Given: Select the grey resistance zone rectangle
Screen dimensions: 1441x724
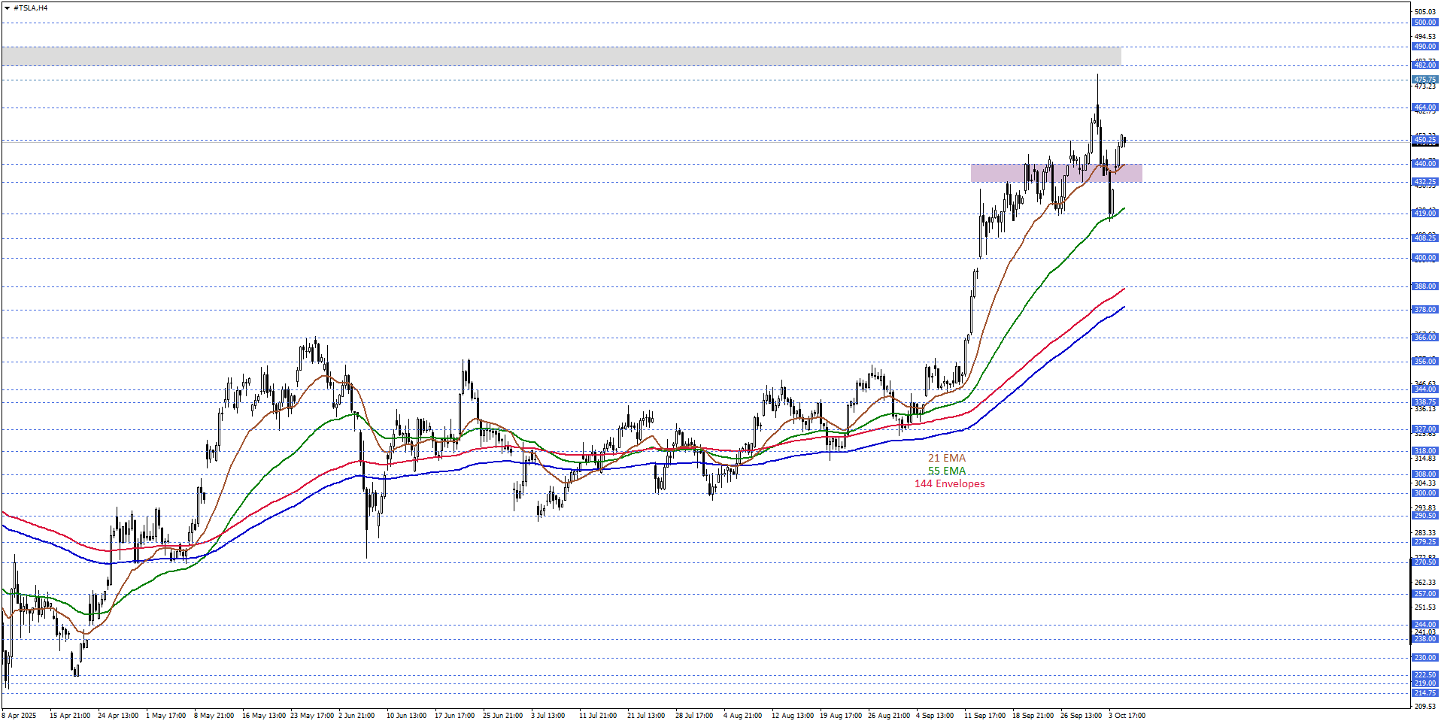Looking at the screenshot, I should (560, 56).
